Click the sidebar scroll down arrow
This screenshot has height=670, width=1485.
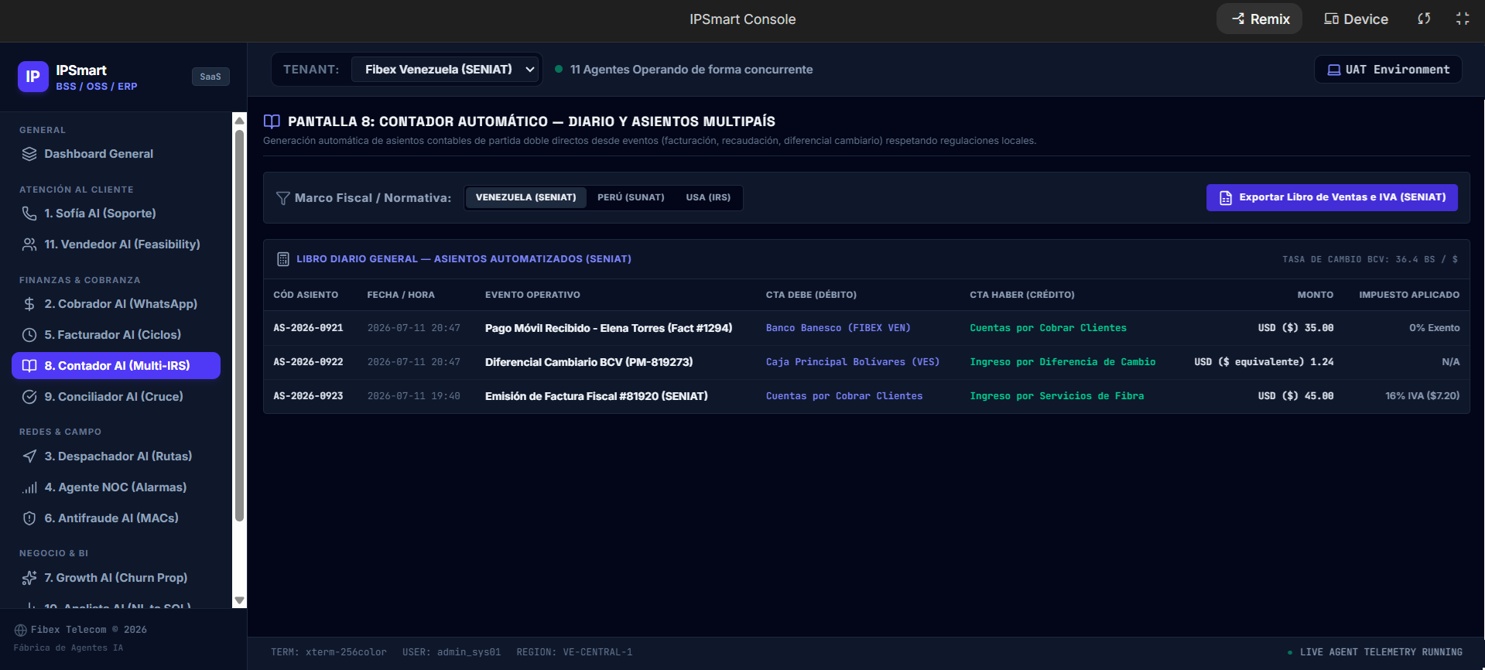click(239, 600)
